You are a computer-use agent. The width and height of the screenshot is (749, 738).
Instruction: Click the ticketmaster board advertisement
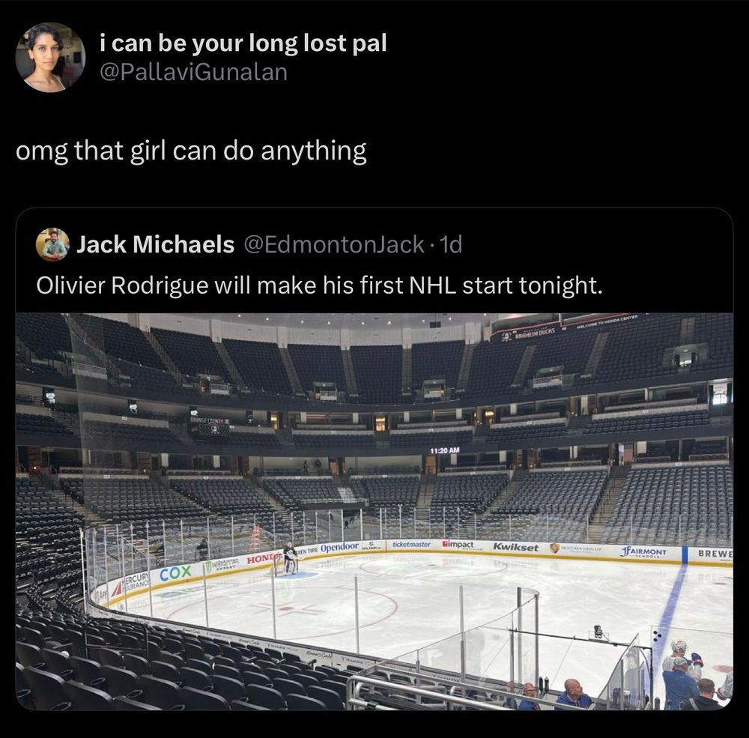(x=412, y=544)
